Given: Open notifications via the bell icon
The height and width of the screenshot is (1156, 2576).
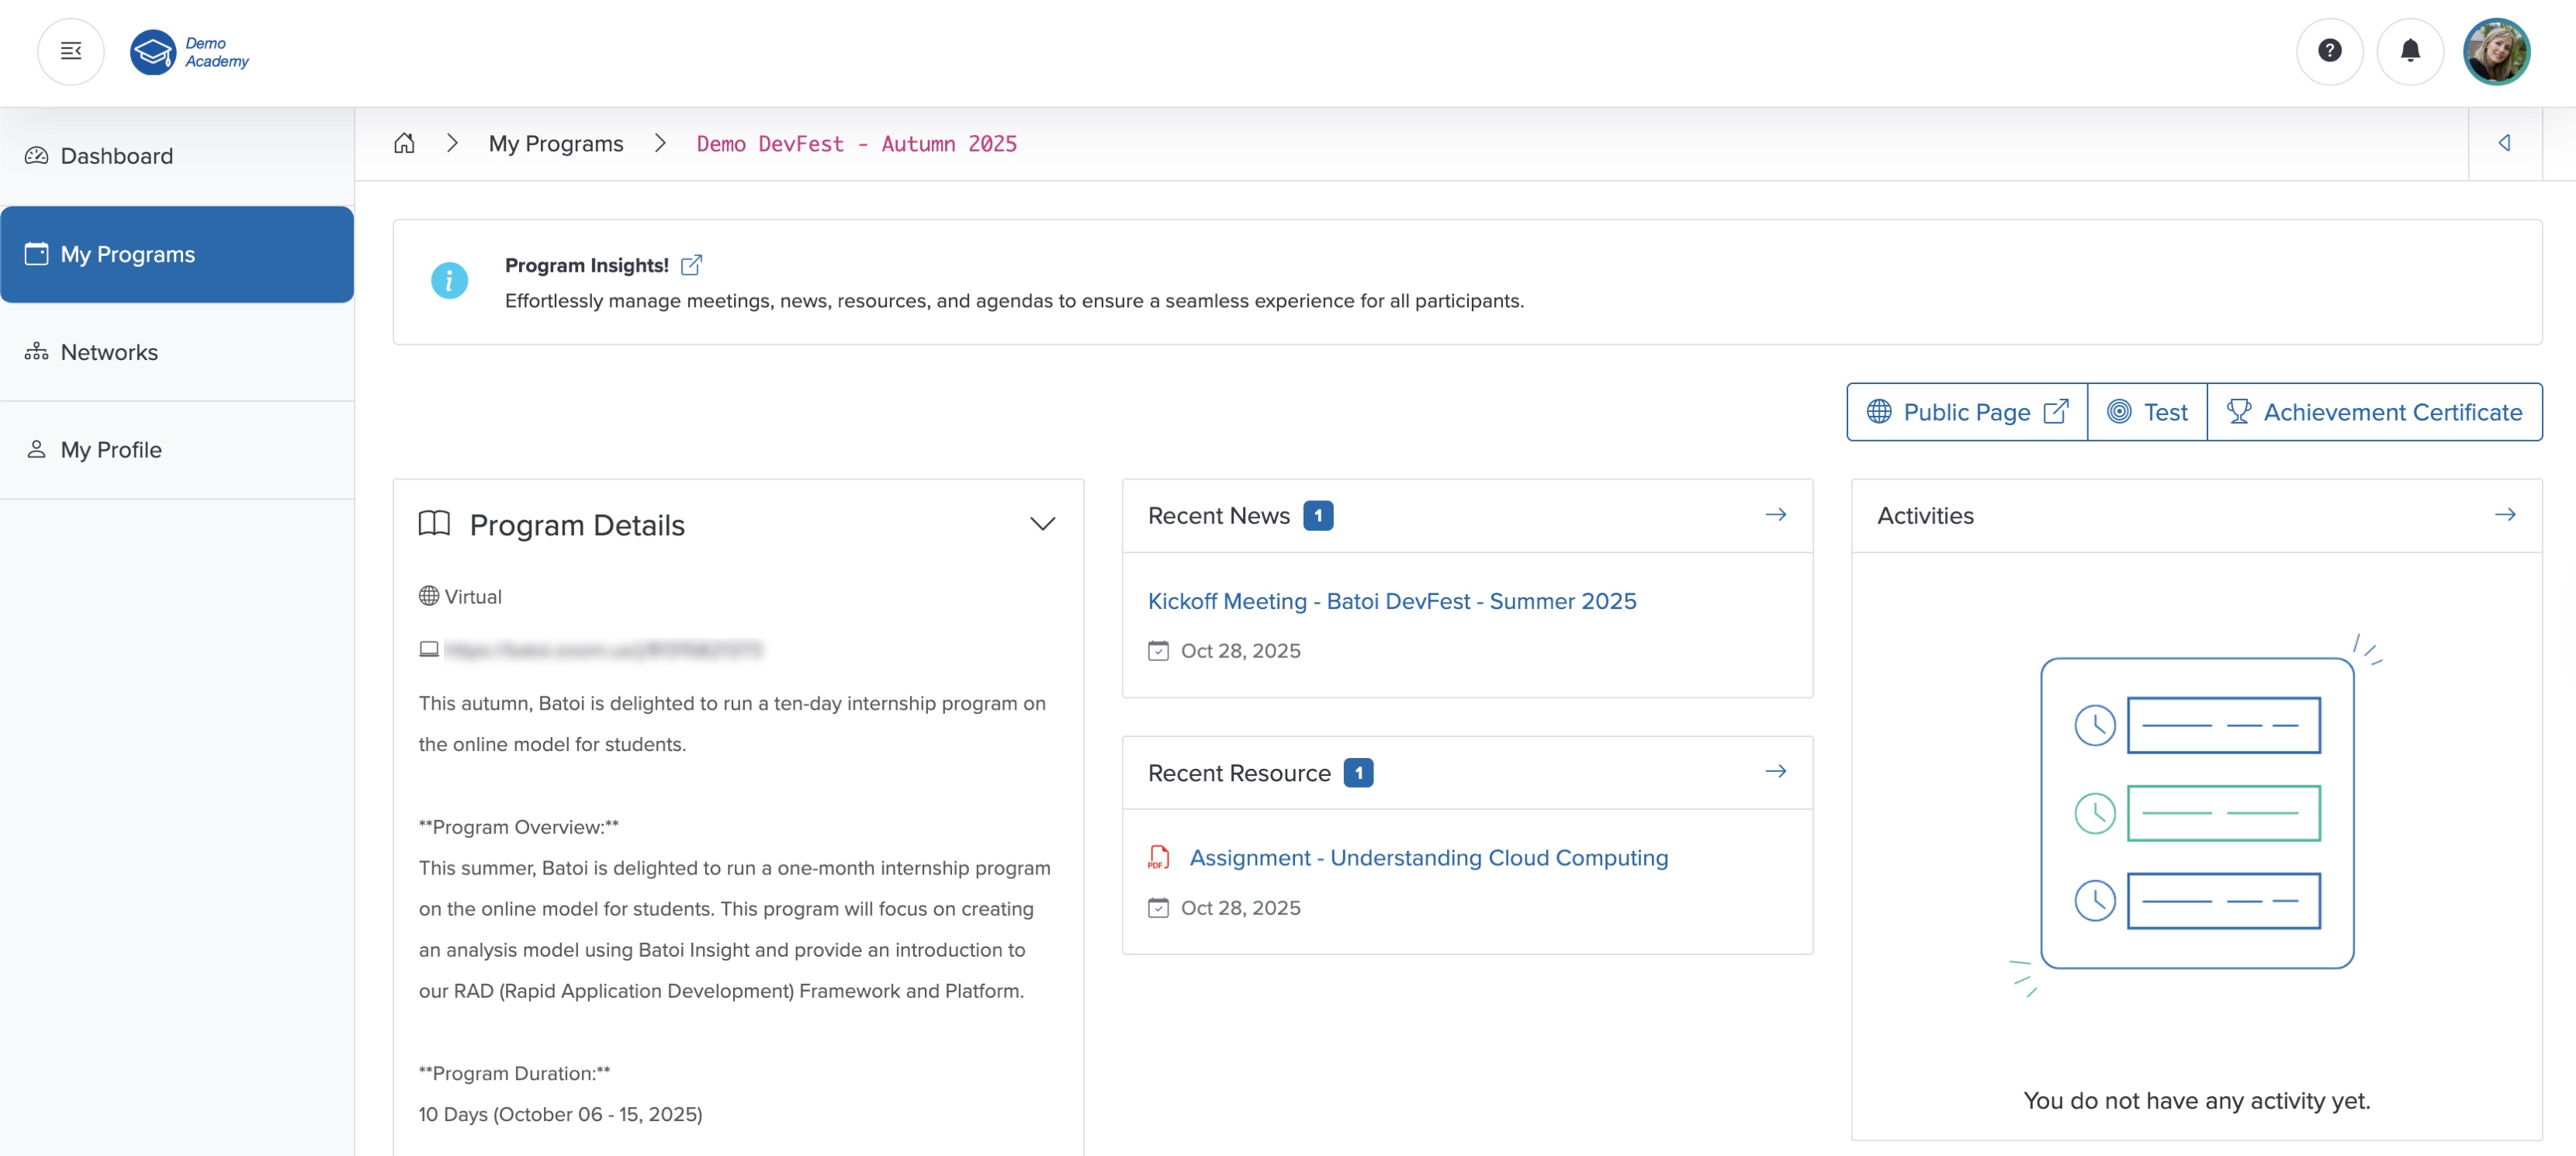Looking at the screenshot, I should tap(2410, 51).
